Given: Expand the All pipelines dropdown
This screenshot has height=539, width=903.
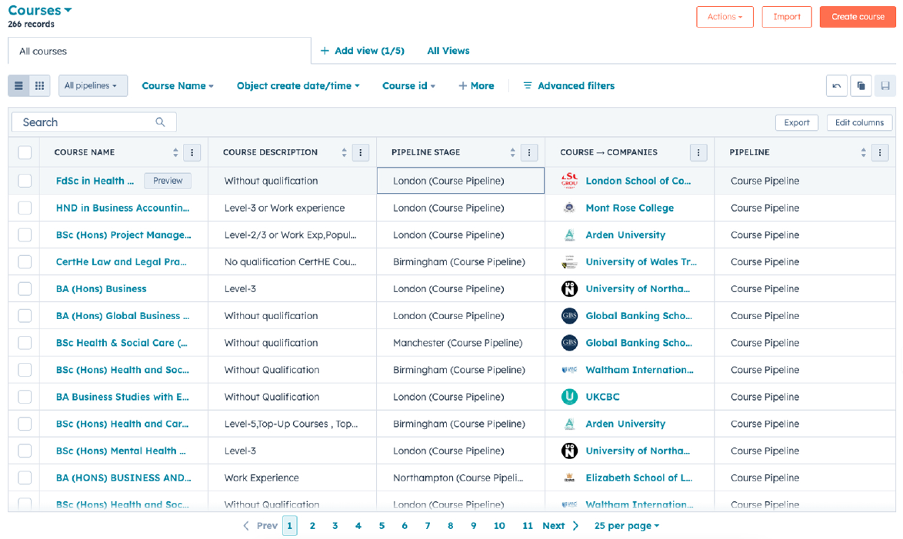Looking at the screenshot, I should pos(92,86).
